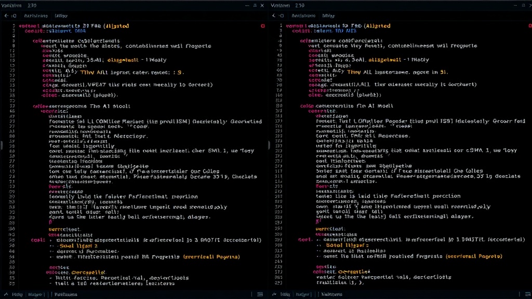This screenshot has width=532, height=299.
Task: Click the back arrow in the left pane
Action: pos(6,16)
